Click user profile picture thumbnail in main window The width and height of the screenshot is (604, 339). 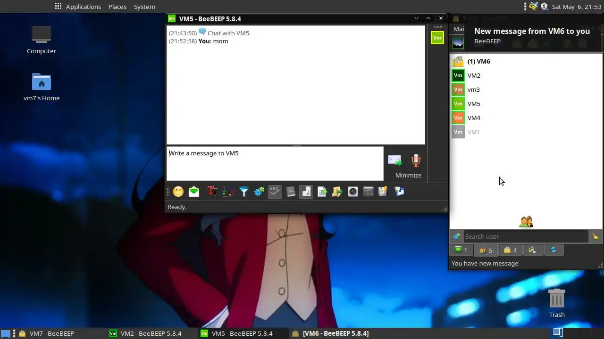tap(458, 43)
